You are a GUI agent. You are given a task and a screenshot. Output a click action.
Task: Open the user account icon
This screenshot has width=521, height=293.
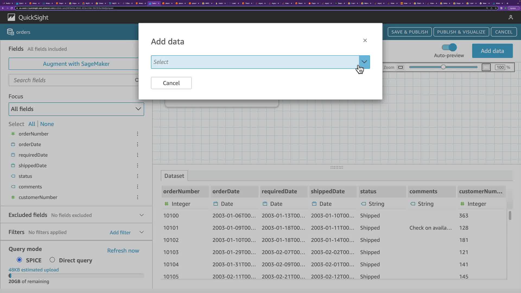click(510, 18)
